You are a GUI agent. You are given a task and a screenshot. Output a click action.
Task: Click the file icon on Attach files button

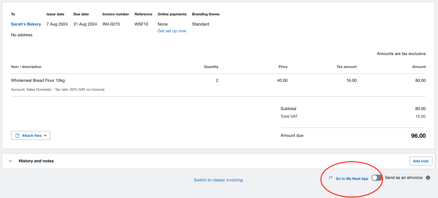(18, 135)
